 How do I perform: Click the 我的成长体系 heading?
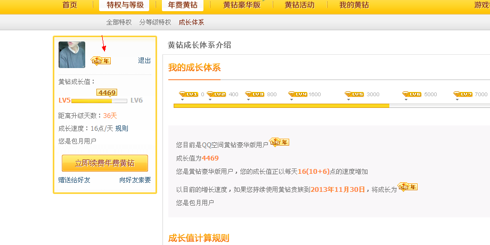[x=194, y=67]
